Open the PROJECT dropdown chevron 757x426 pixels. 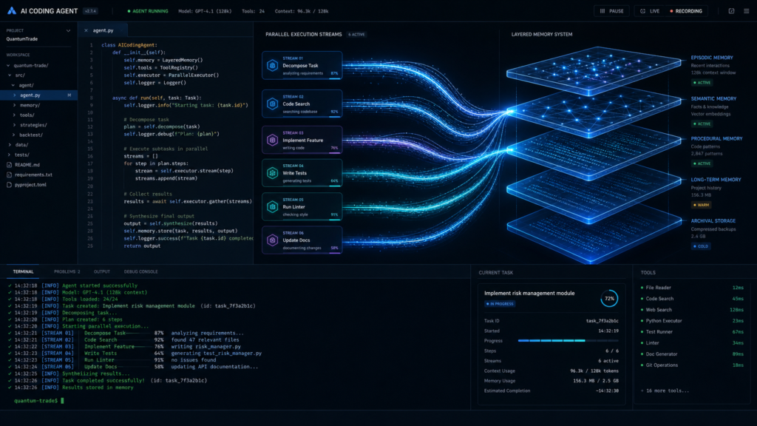68,30
